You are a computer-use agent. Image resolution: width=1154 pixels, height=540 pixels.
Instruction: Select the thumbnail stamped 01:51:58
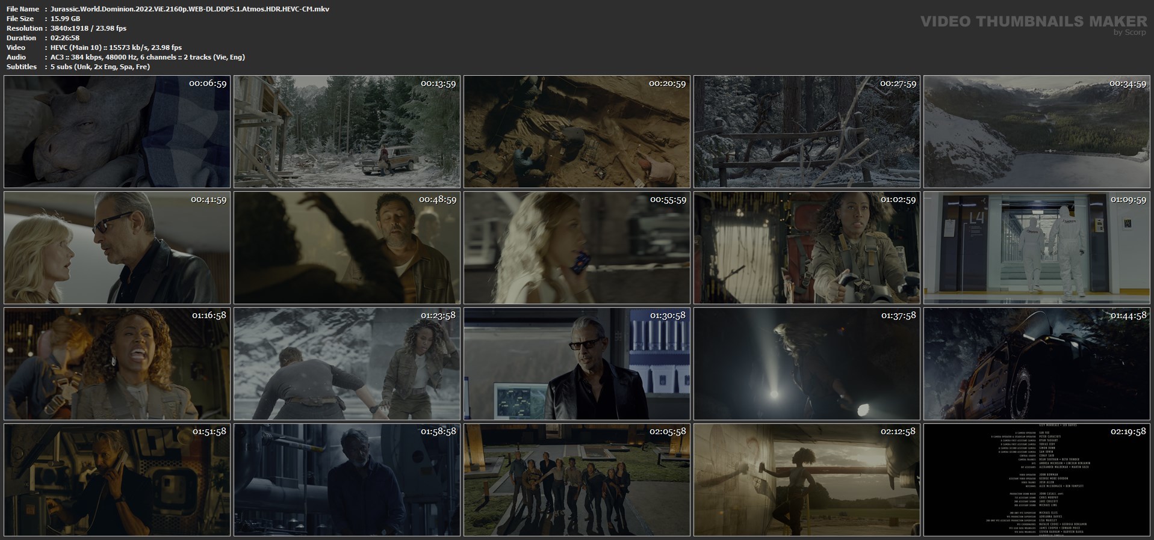117,480
